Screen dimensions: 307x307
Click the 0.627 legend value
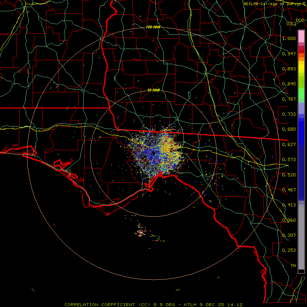289,145
